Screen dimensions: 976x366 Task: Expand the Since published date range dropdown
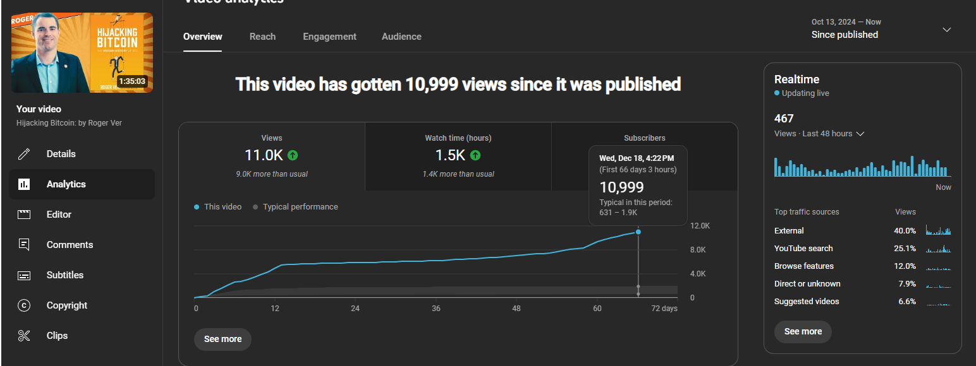pos(946,29)
